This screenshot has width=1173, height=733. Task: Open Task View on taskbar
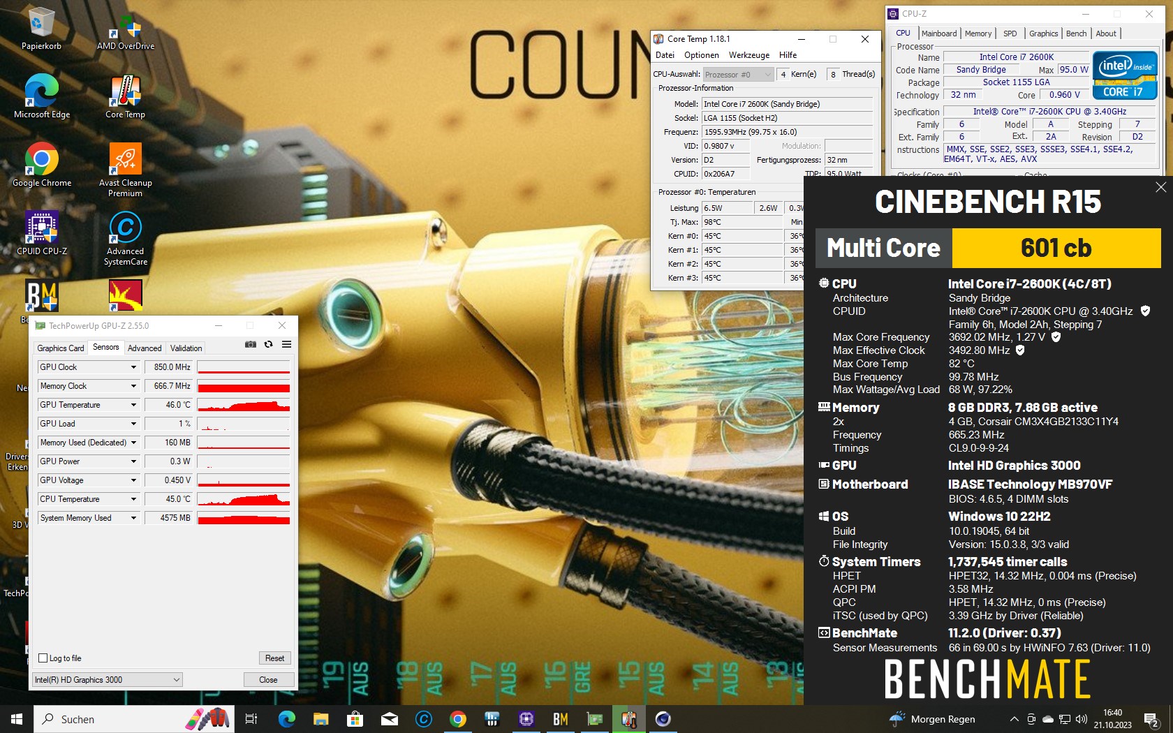point(251,719)
